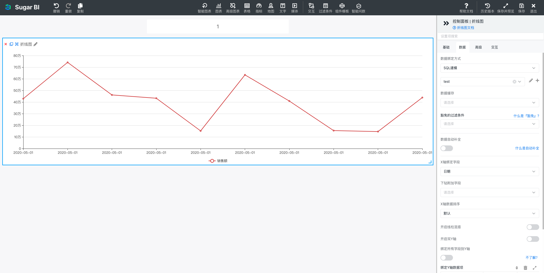This screenshot has width=544, height=273.
Task: Expand Y-axis data items editor icon
Action: coord(535,268)
